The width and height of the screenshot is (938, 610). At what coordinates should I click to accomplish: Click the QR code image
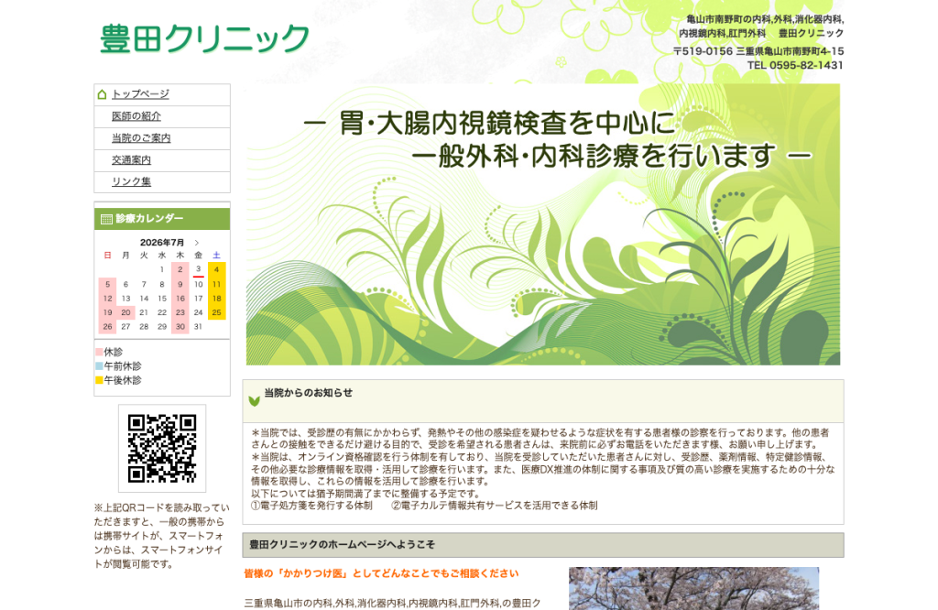[162, 448]
